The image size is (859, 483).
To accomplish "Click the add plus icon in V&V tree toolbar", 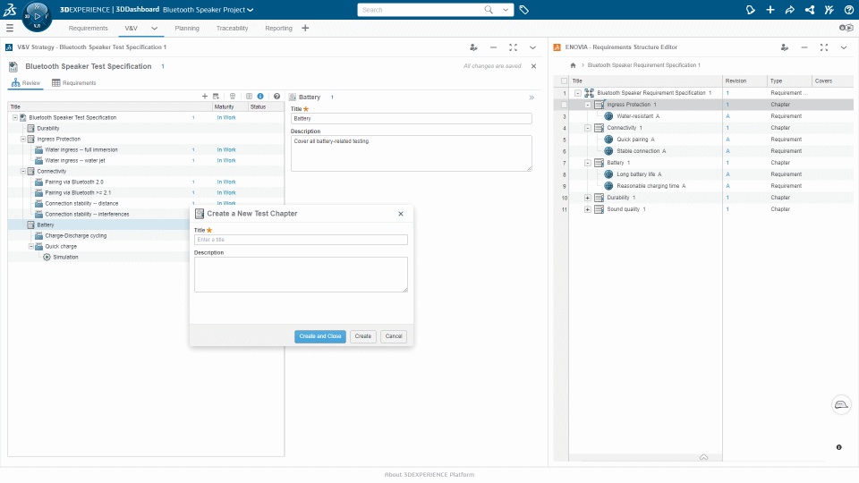I will pos(204,97).
